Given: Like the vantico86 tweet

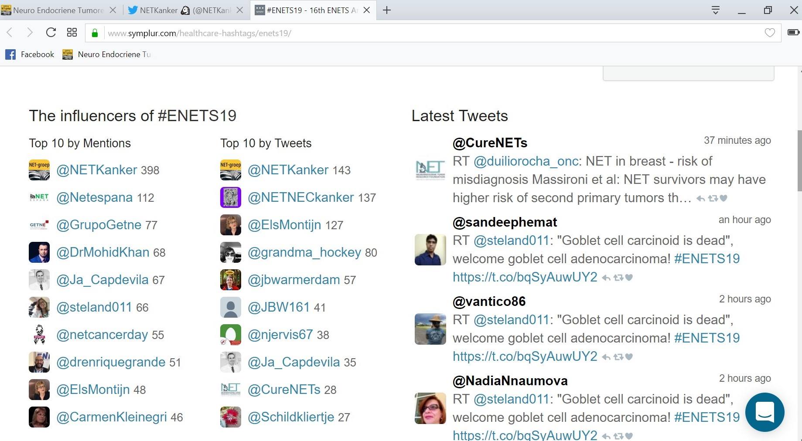Looking at the screenshot, I should pyautogui.click(x=629, y=357).
